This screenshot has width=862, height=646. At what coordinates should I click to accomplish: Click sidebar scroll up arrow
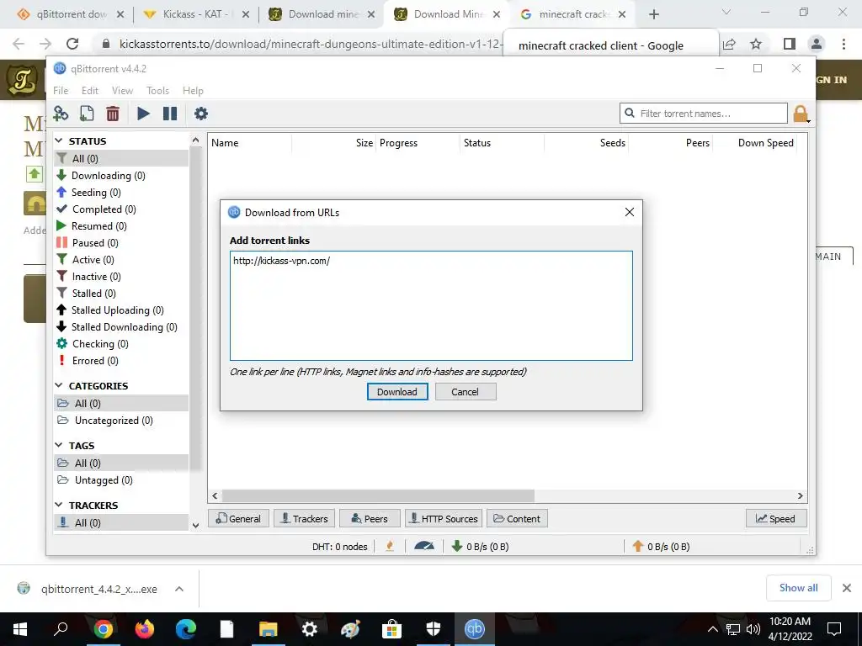[195, 140]
